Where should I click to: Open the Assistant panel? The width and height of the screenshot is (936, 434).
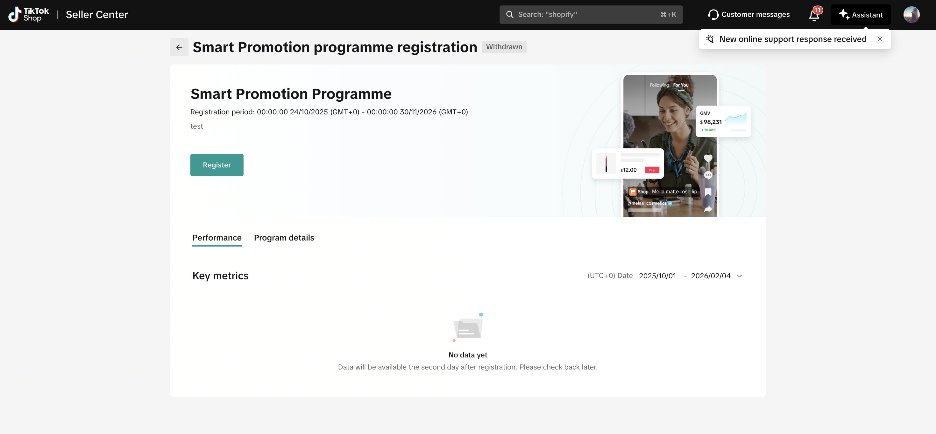click(x=861, y=15)
